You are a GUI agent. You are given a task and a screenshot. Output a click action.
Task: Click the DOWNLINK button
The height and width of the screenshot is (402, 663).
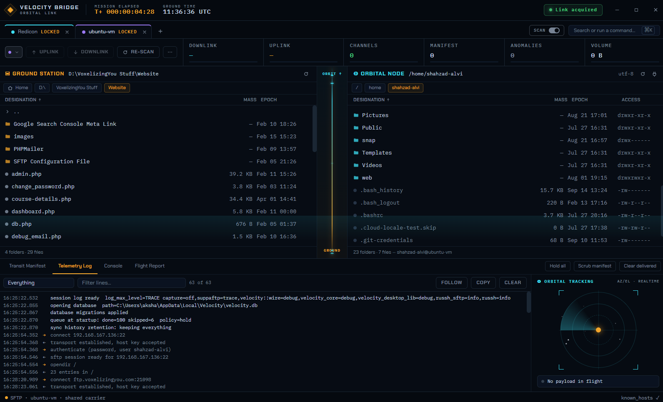click(x=91, y=52)
